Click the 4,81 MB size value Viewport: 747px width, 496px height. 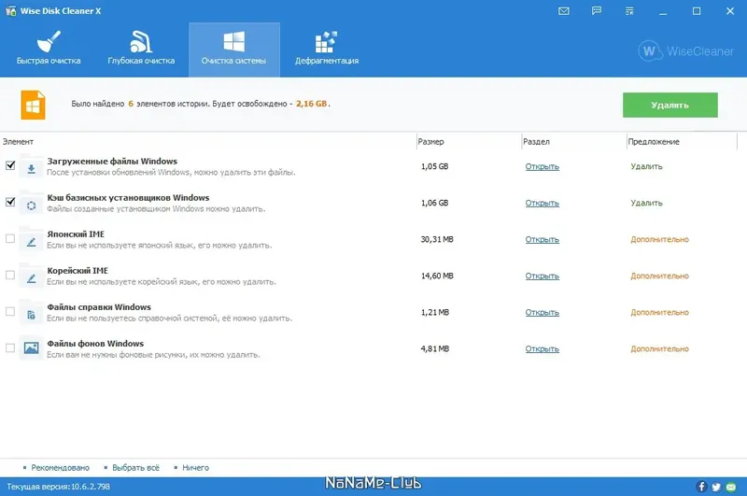pos(435,348)
